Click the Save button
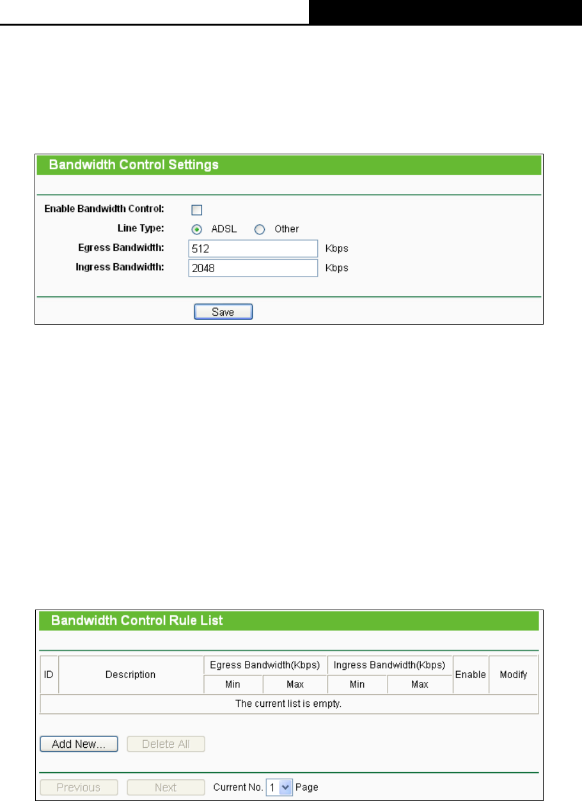 (x=223, y=312)
